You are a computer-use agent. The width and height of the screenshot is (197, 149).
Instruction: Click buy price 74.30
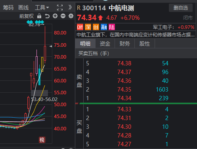click(x=124, y=127)
